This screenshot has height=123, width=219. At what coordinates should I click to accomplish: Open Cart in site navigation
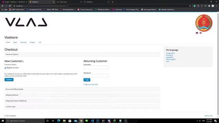(x=40, y=42)
